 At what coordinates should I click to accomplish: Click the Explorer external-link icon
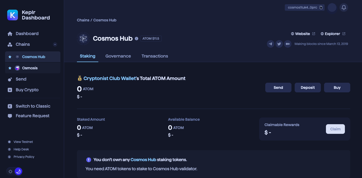point(344,34)
